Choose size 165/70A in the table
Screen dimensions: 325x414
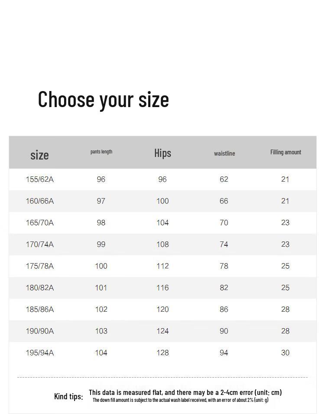tap(40, 223)
